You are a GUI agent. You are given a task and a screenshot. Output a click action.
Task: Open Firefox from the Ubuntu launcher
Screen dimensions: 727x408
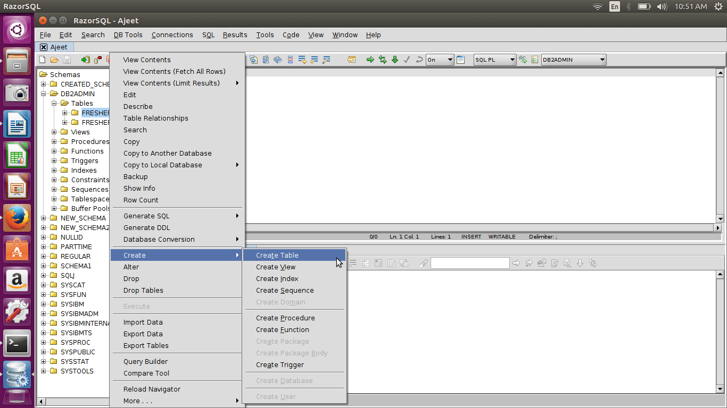click(x=17, y=217)
